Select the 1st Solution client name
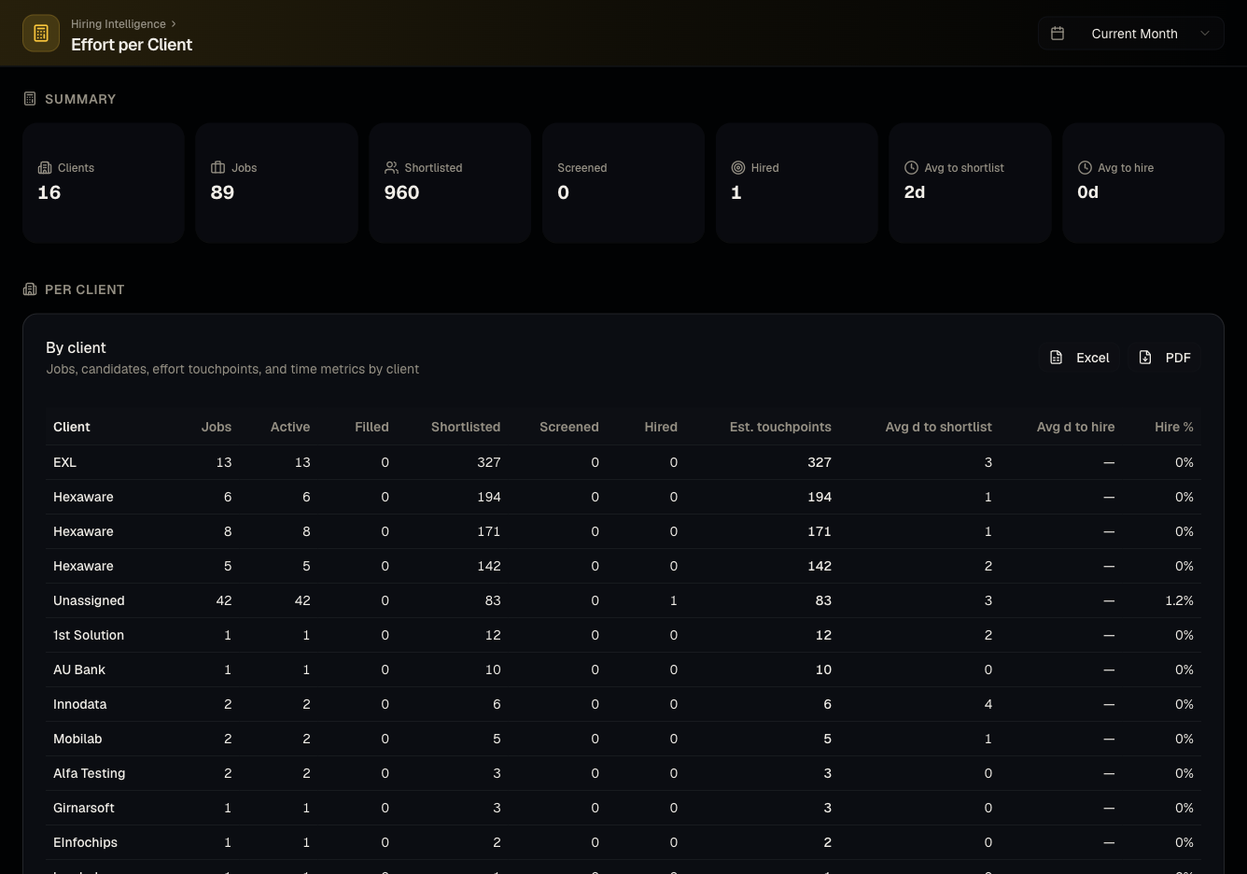Viewport: 1247px width, 874px height. point(89,635)
